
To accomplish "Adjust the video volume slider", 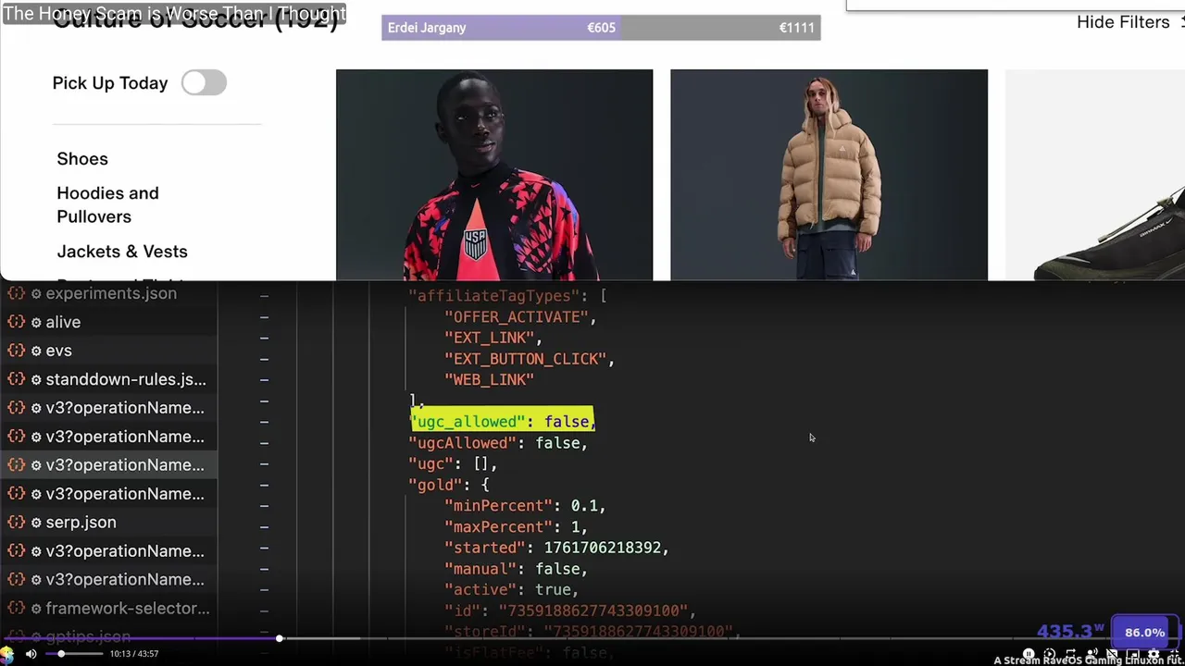I will [x=75, y=654].
